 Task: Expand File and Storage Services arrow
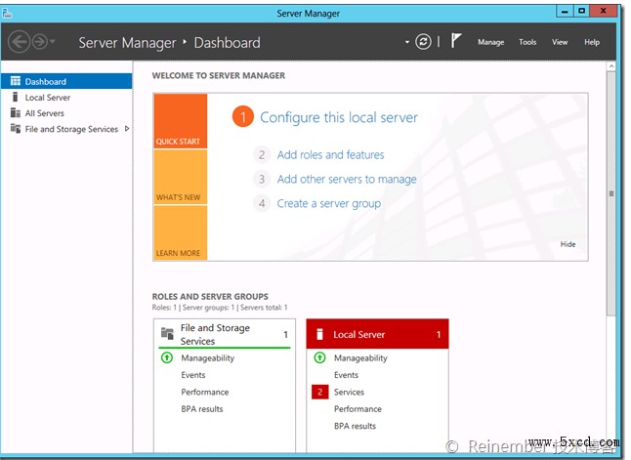(x=127, y=129)
